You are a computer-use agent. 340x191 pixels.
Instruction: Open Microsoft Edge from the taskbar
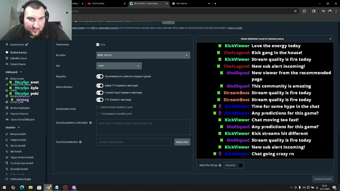[x=22, y=188]
